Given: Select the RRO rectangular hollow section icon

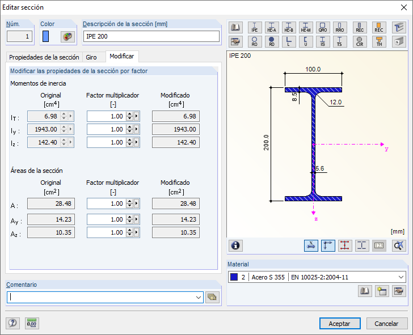Looking at the screenshot, I should [339, 27].
